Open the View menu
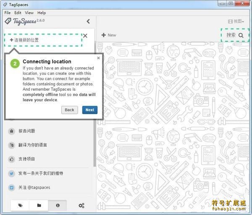The image size is (252, 215). pyautogui.click(x=29, y=13)
